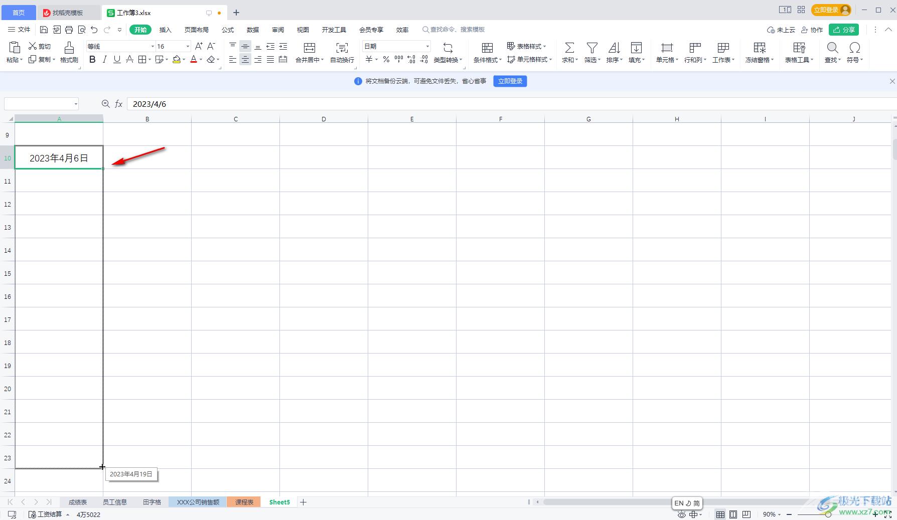897x520 pixels.
Task: Click the fill color bucket swatch
Action: 176,59
